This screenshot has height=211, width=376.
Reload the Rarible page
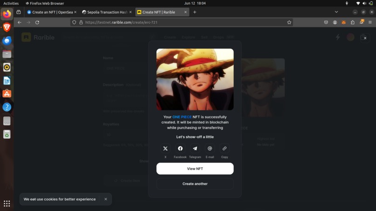pos(37,22)
